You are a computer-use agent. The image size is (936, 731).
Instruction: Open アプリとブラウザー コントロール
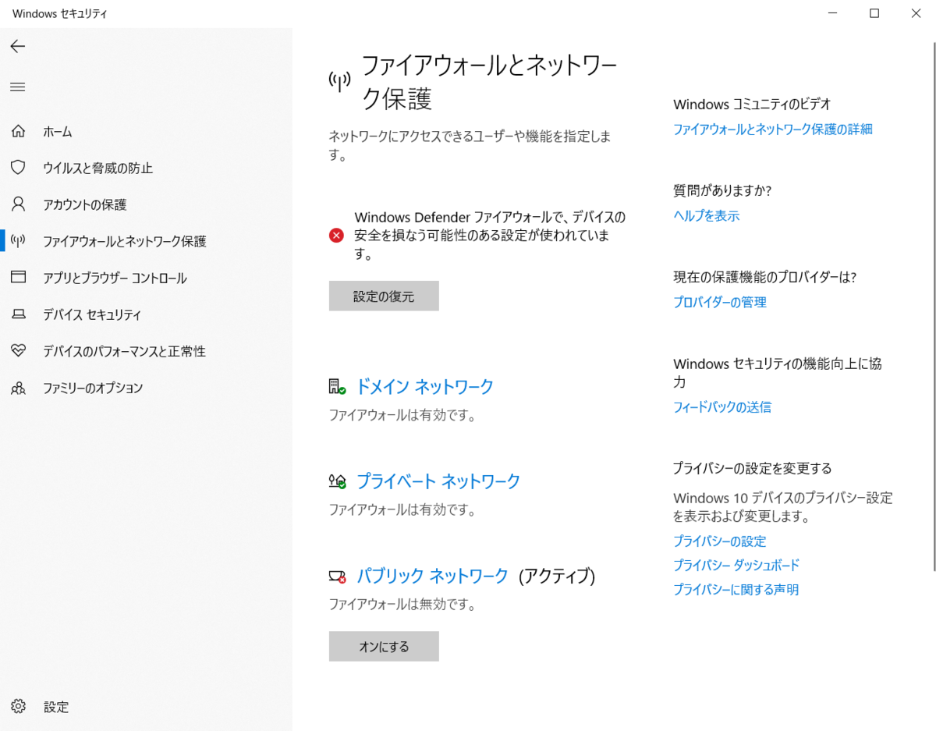point(115,279)
